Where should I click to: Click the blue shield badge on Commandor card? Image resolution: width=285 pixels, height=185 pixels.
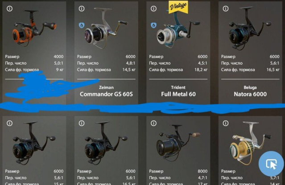coord(82,25)
